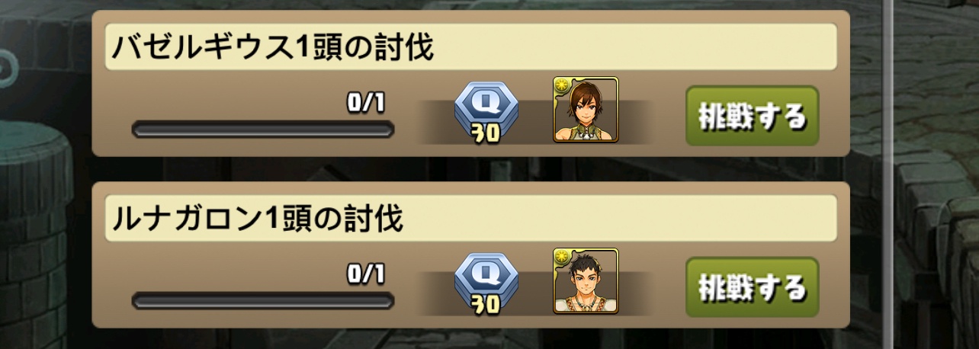979x349 pixels.
Task: Select the Q30 badge in バゼルギウス quest
Action: point(485,112)
